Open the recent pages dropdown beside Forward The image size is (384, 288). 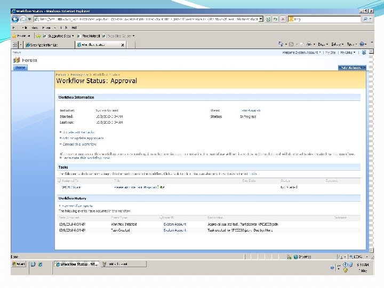[x=30, y=19]
